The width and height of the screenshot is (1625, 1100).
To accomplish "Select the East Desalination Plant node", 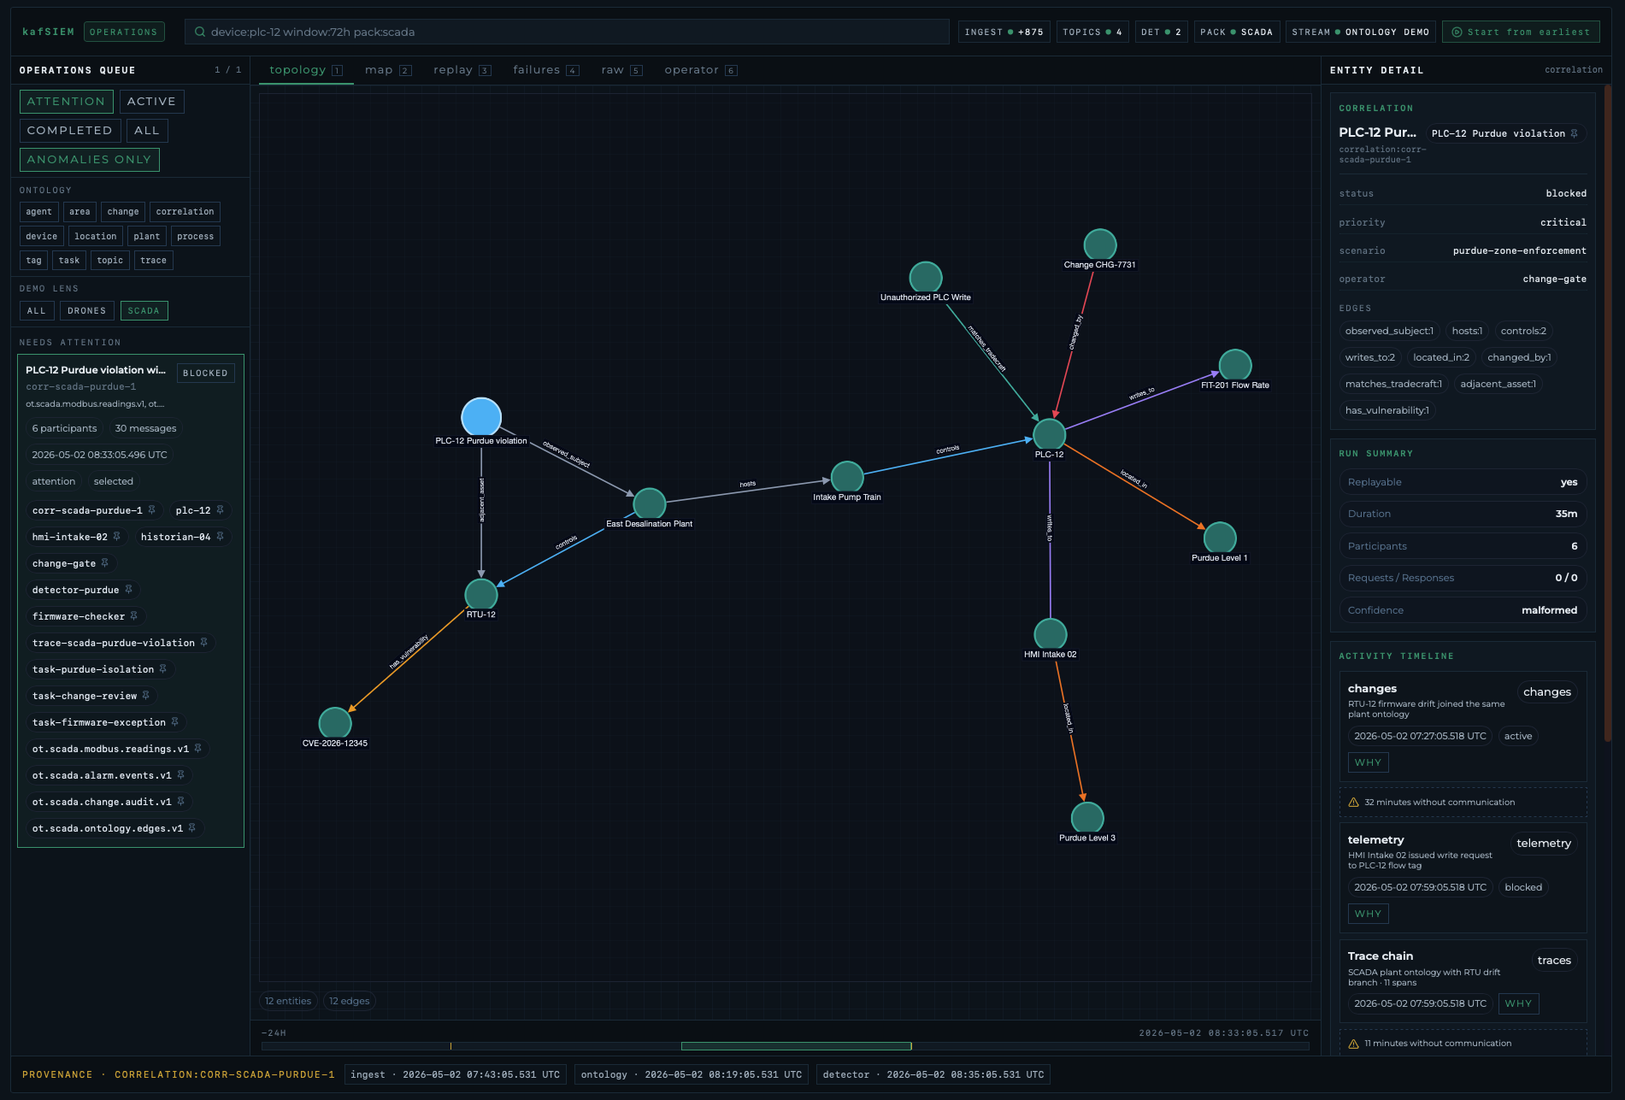I will coord(650,504).
